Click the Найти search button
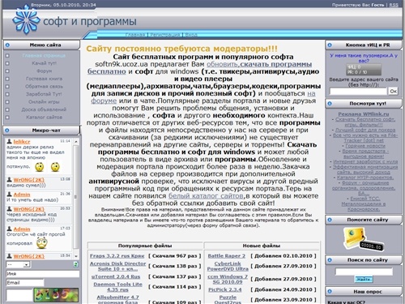This screenshot has width=405, height=304. [x=364, y=279]
